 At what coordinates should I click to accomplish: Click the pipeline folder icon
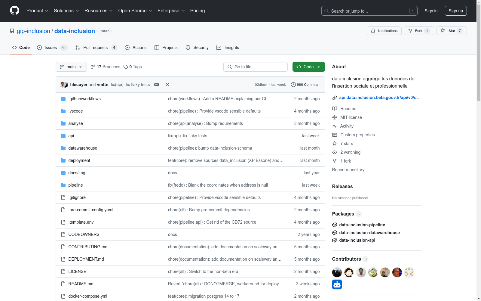click(x=63, y=185)
